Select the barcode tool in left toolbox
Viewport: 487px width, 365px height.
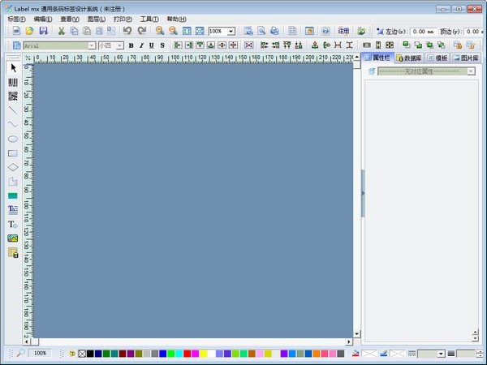(x=13, y=82)
